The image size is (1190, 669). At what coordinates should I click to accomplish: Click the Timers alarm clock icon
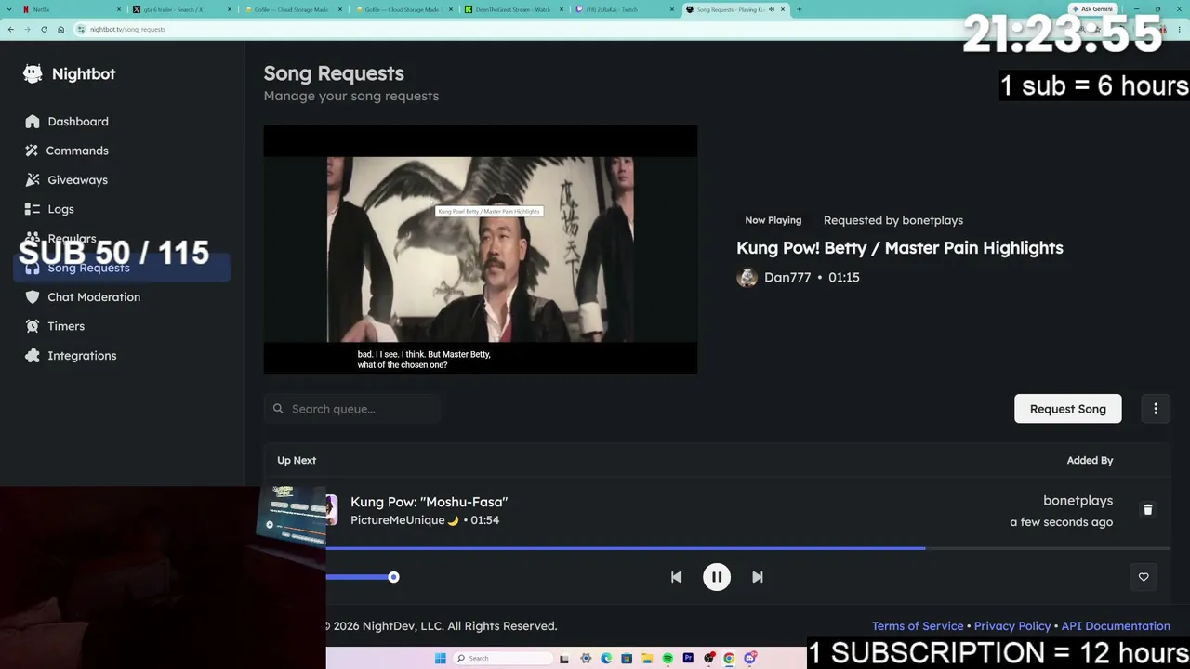33,326
